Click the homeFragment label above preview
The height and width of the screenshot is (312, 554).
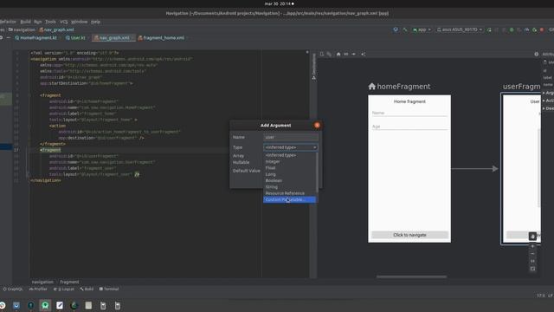click(x=403, y=87)
